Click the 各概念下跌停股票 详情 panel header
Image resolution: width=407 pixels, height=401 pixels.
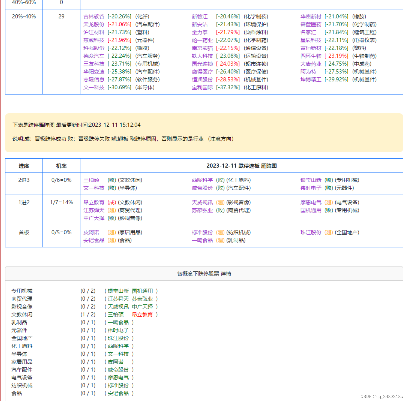(x=204, y=274)
